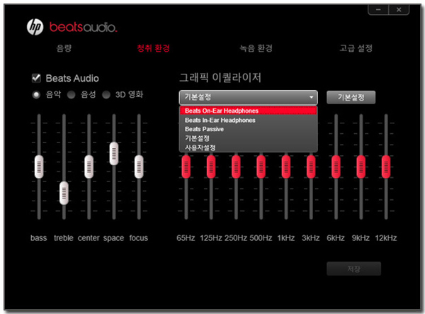Screen dimensions: 425x314
Task: Click the treble slider handle
Action: tap(64, 193)
